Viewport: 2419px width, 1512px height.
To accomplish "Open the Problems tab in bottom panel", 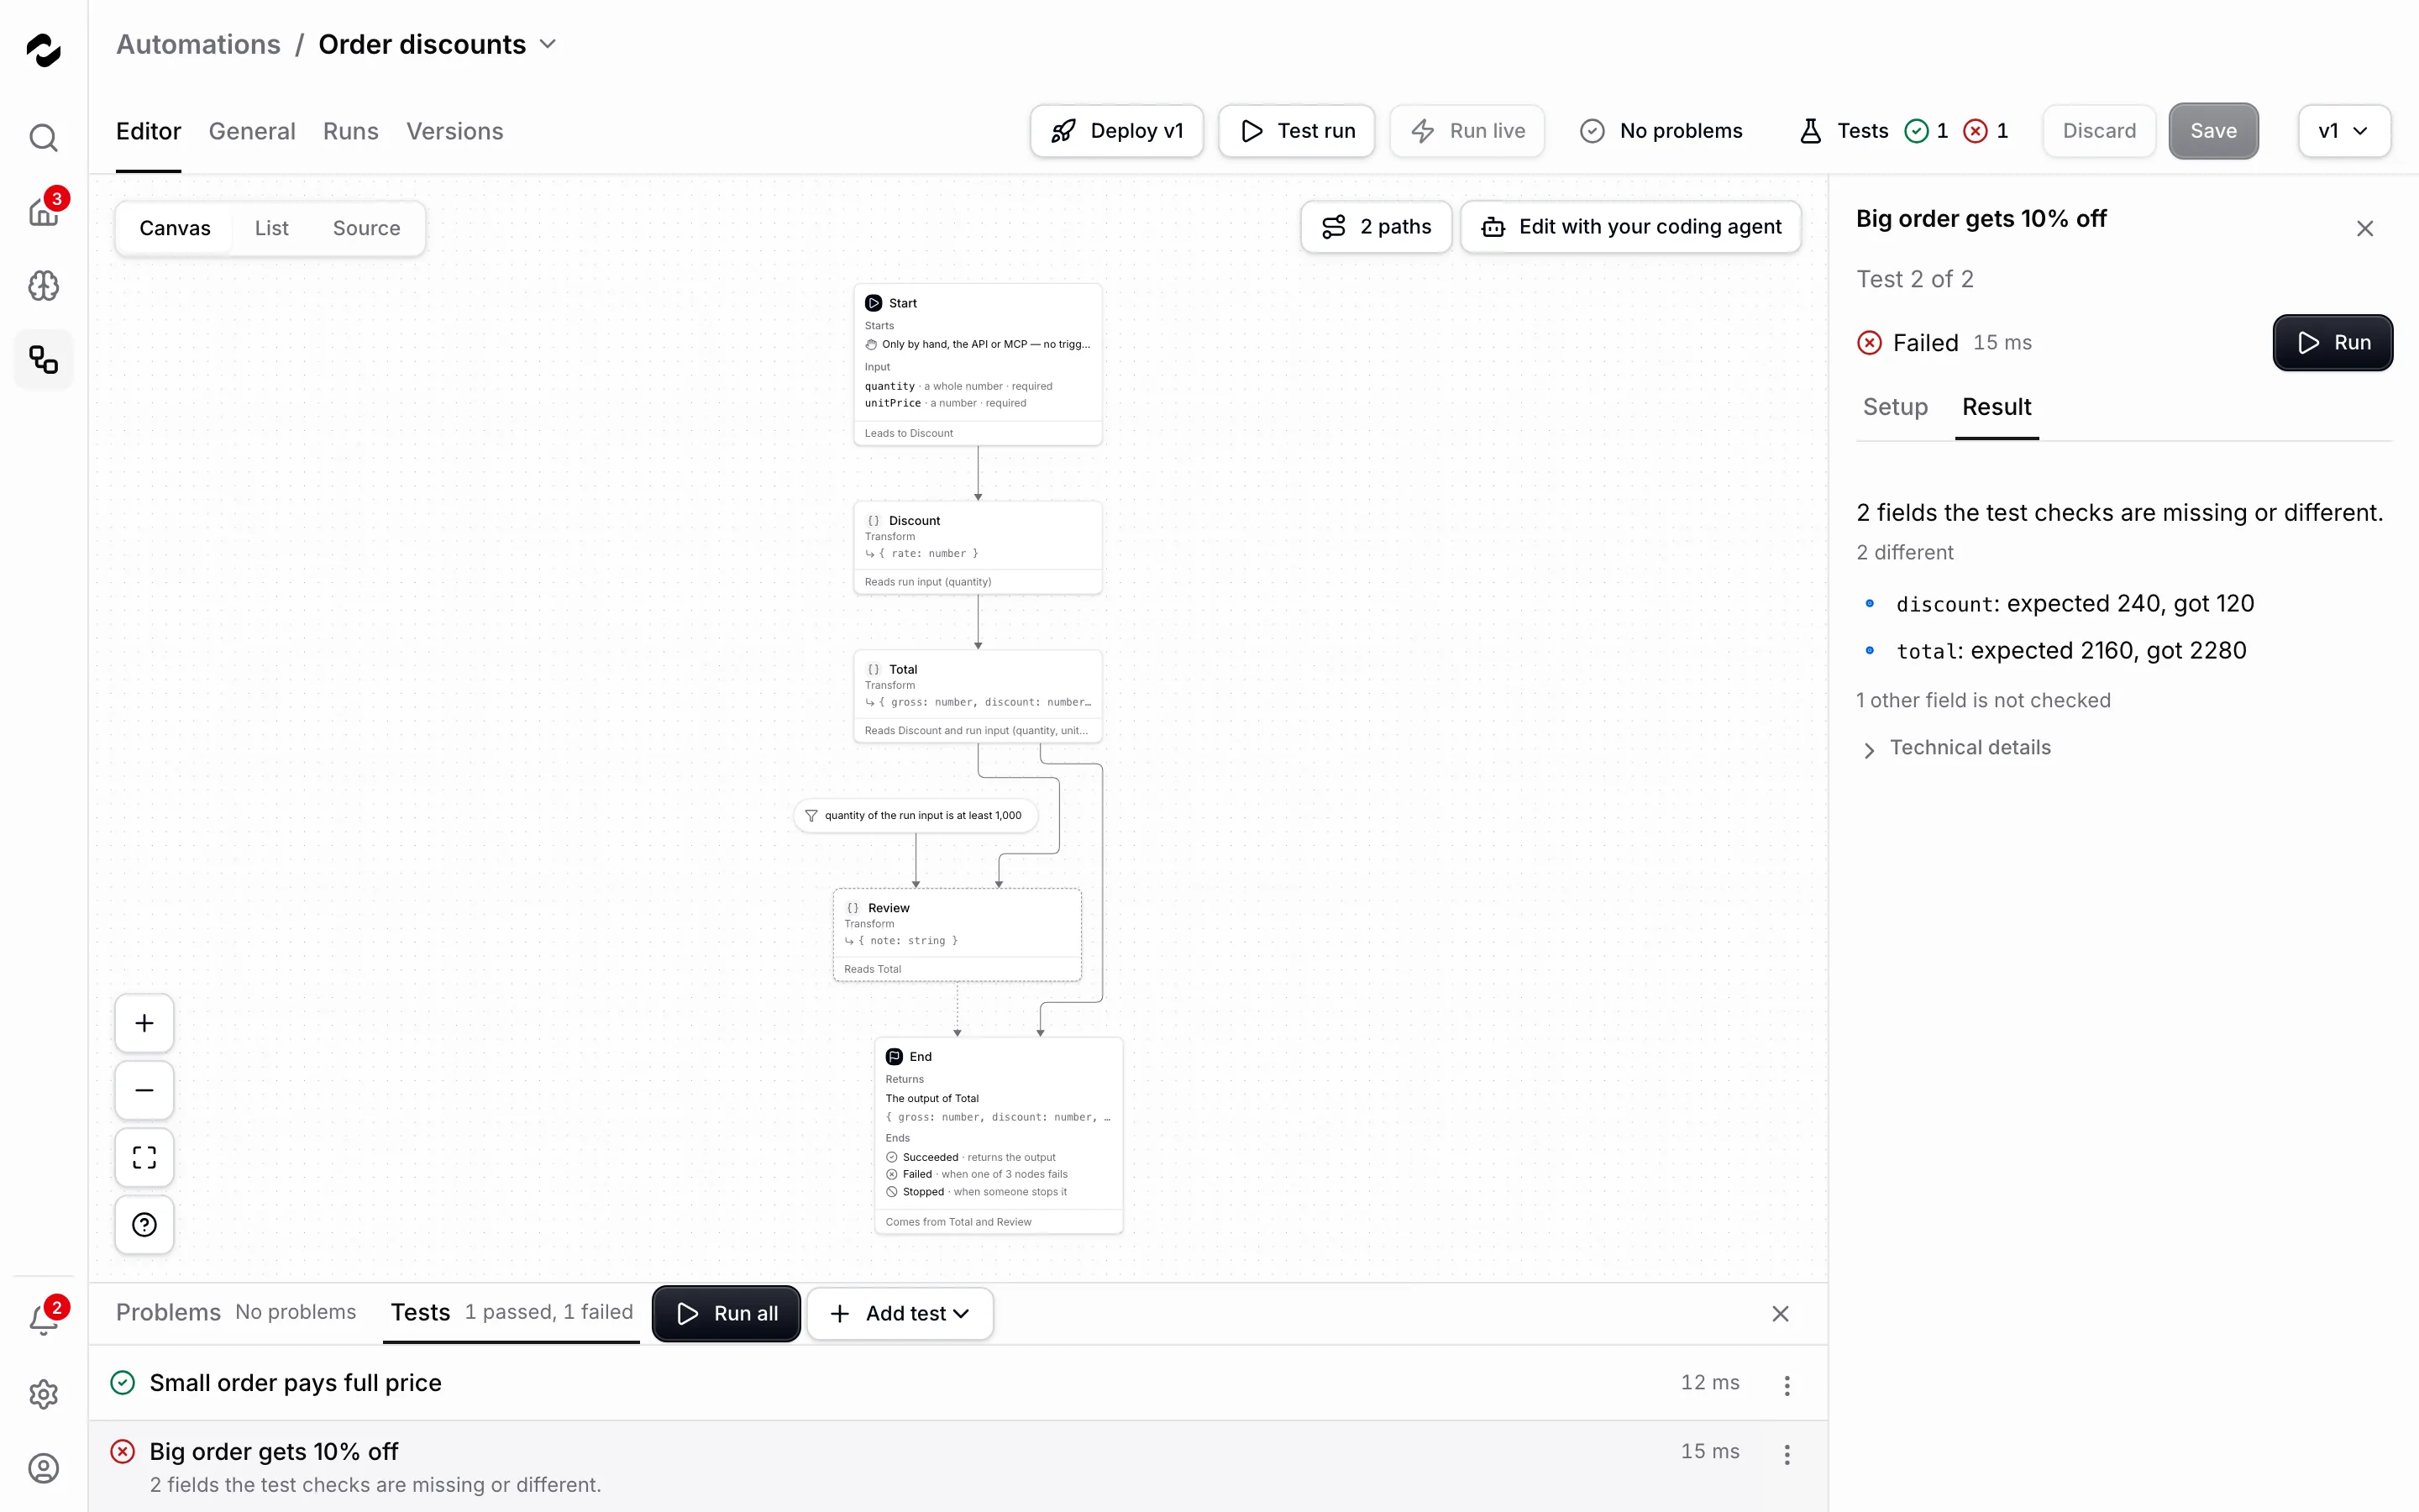I will 236,1313.
